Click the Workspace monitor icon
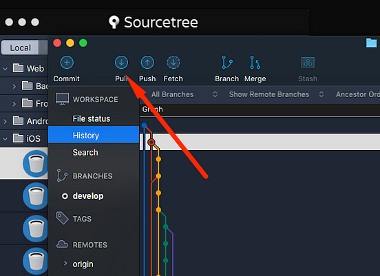 (62, 99)
